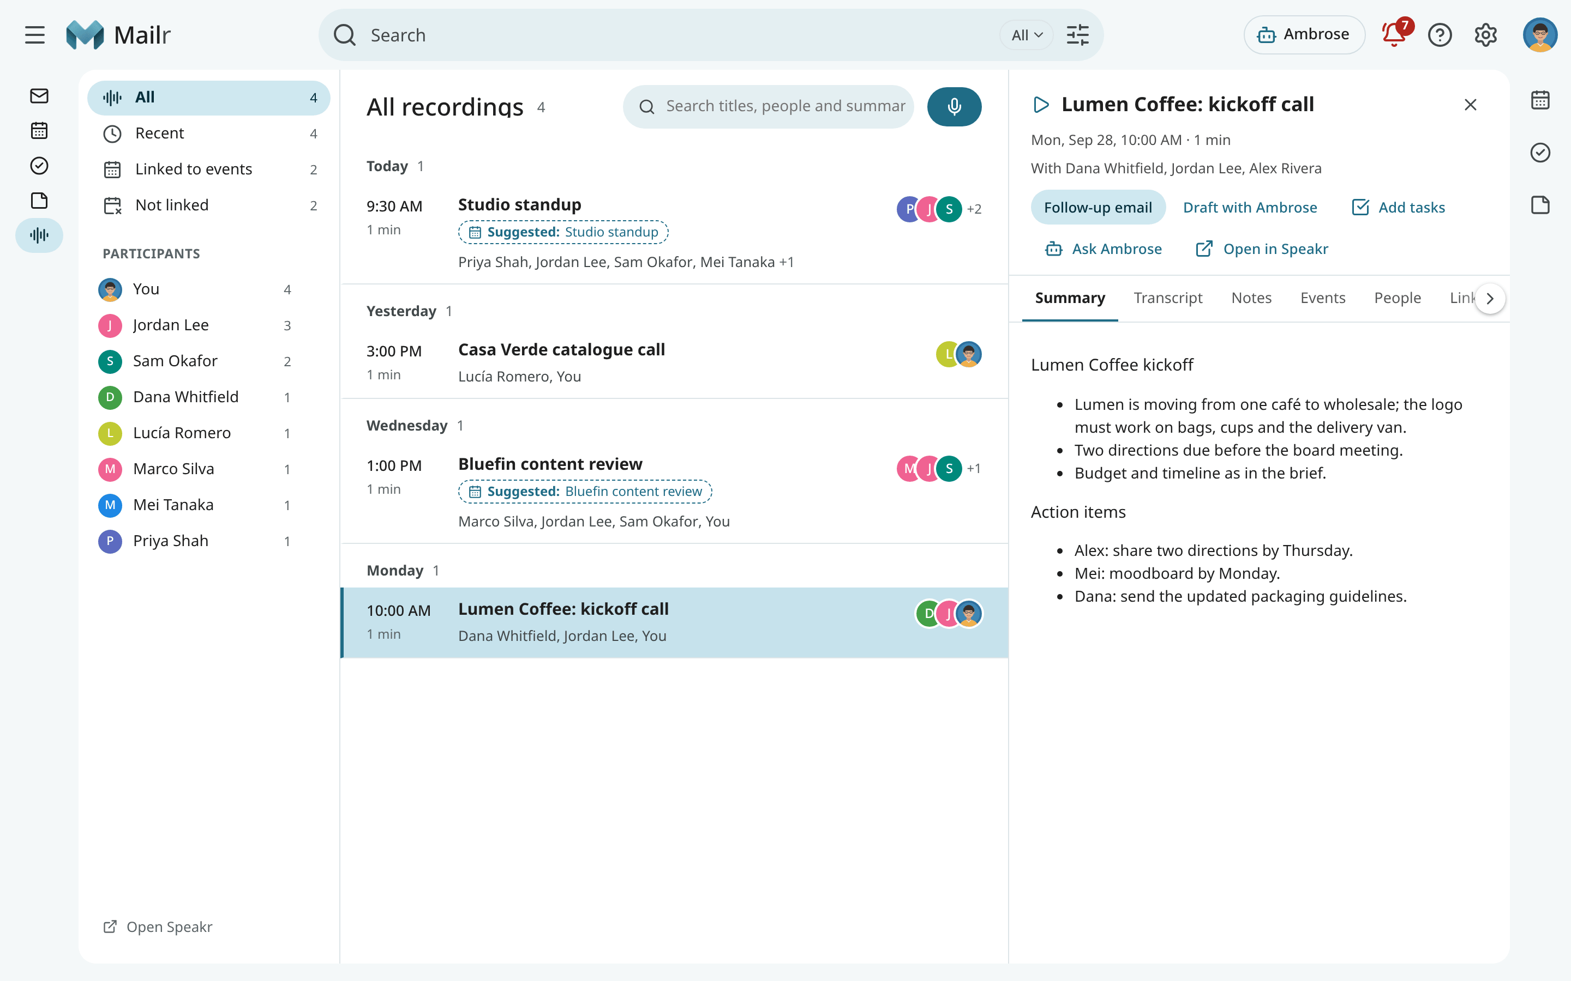Open in Speakr link in detail panel
Image resolution: width=1571 pixels, height=981 pixels.
(1261, 249)
